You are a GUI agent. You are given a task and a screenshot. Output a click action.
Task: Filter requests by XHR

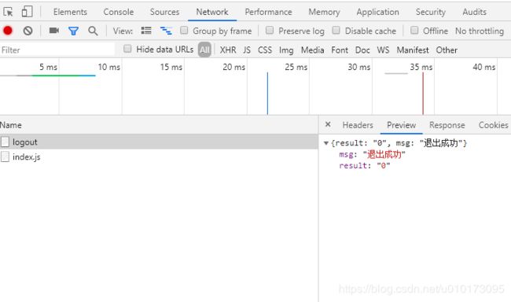pos(228,50)
